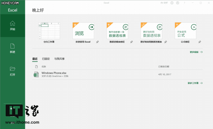Pin the 公式教程 template
Image resolution: width=213 pixels, height=129 pixels.
200,42
